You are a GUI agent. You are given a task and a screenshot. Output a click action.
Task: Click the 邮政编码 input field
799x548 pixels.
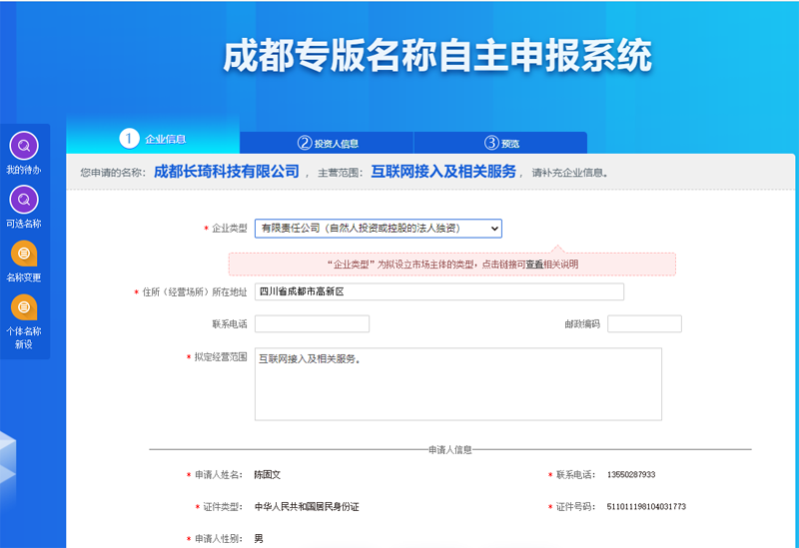[644, 324]
